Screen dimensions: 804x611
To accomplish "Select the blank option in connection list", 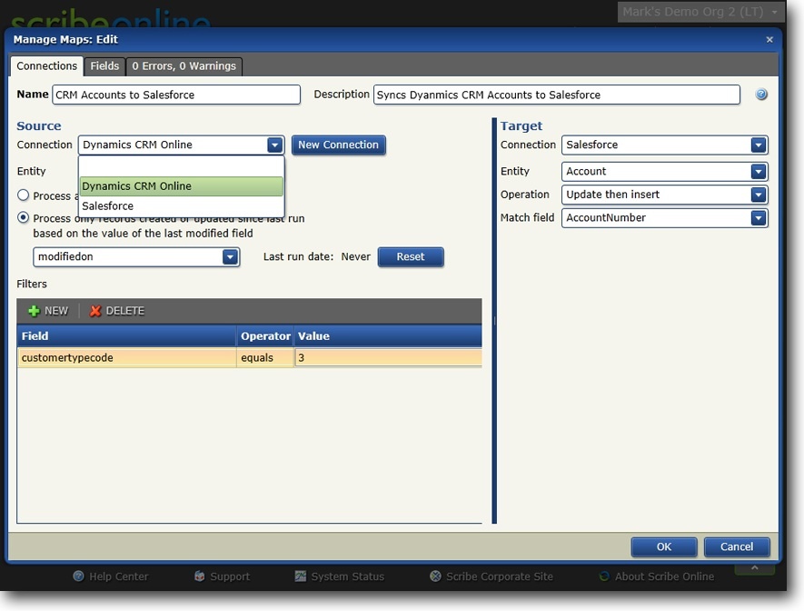I will (182, 166).
